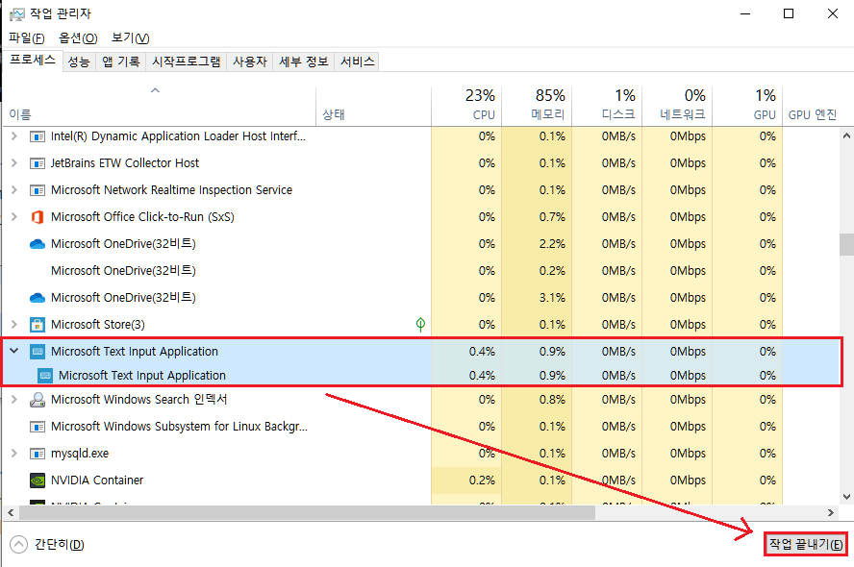Viewport: 854px width, 567px height.
Task: Expand the Intel Dynamic Application Loader row
Action: tap(14, 136)
